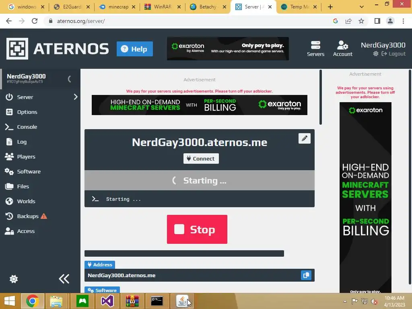Open Files in the sidebar
The image size is (412, 309).
tap(23, 186)
